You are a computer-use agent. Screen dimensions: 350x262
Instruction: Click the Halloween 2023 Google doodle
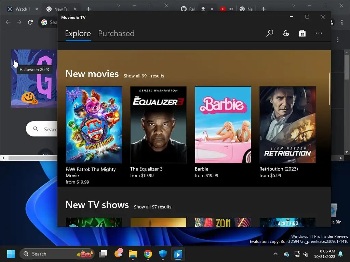click(34, 78)
